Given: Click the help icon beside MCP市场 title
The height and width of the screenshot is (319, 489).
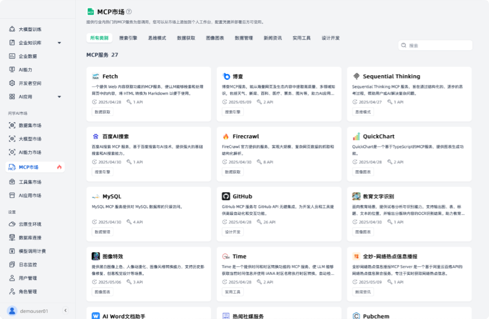Looking at the screenshot, I should (x=129, y=11).
